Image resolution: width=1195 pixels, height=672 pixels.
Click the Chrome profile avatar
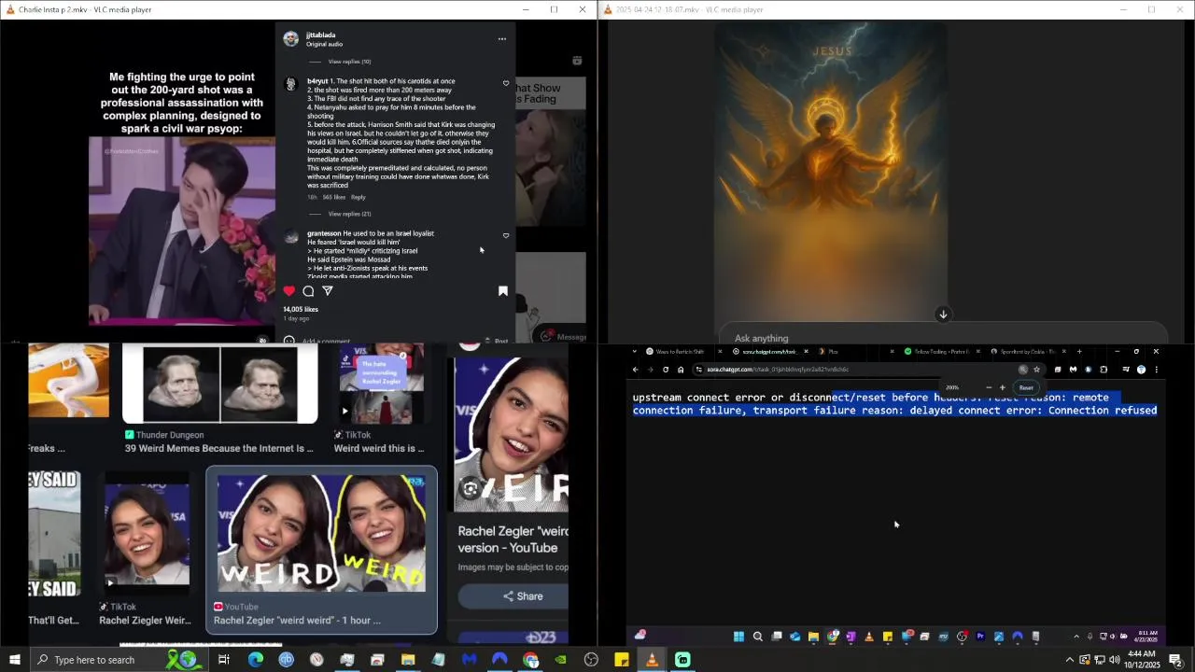(1141, 370)
